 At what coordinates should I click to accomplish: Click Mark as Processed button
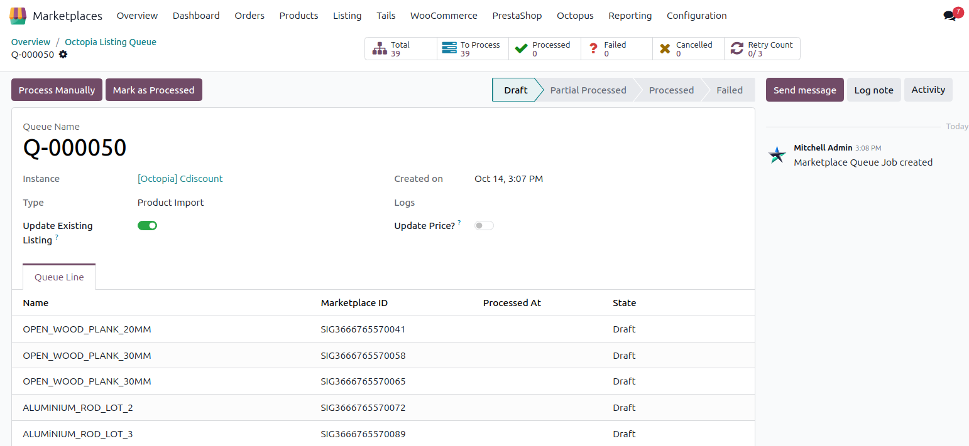(x=154, y=90)
